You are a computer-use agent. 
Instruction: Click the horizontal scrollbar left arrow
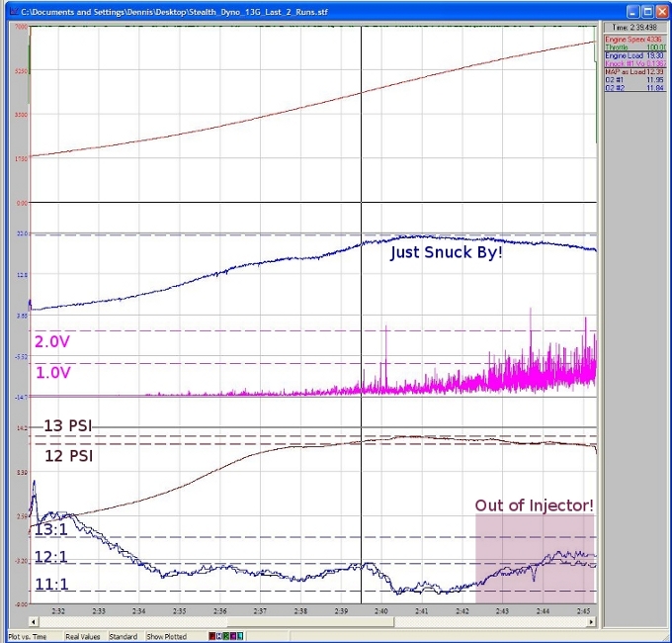(x=34, y=621)
